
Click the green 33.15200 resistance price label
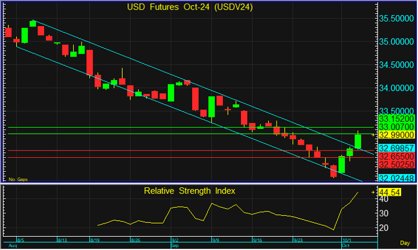tap(396, 119)
